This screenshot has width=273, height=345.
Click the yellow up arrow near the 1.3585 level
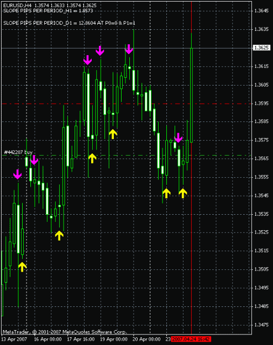pyautogui.click(x=113, y=134)
